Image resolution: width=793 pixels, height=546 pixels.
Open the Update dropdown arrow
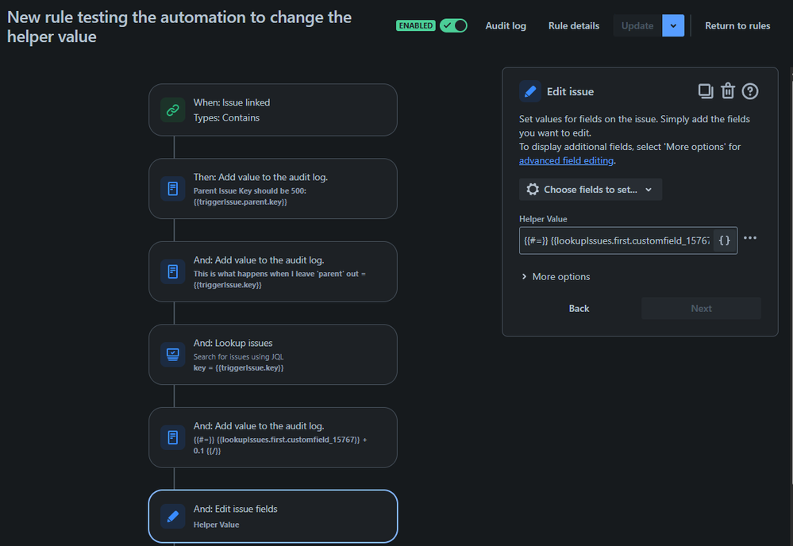673,25
